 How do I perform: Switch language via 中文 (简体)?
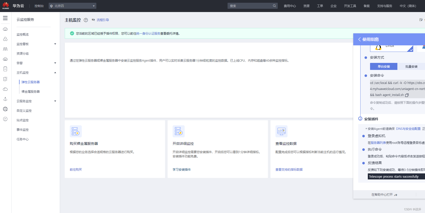click(x=408, y=6)
